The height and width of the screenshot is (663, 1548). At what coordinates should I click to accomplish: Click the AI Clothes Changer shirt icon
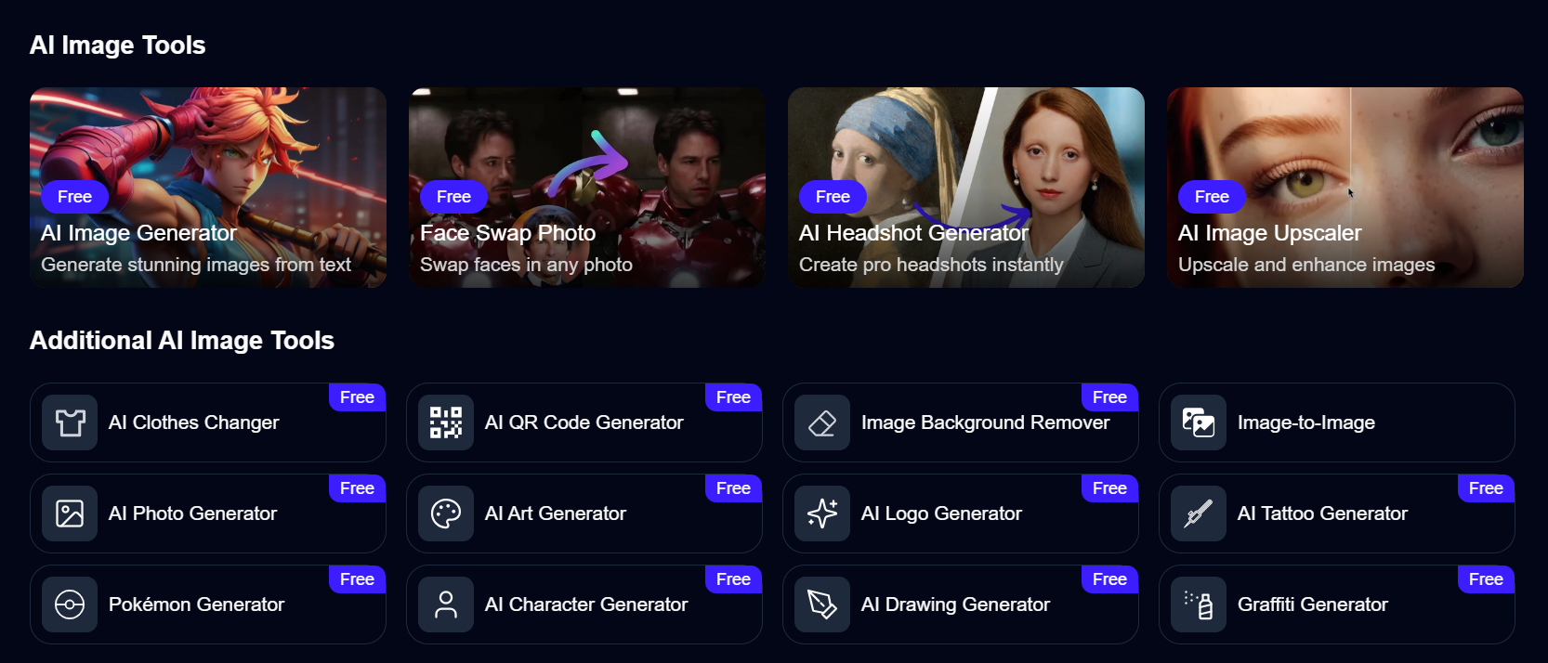coord(70,422)
